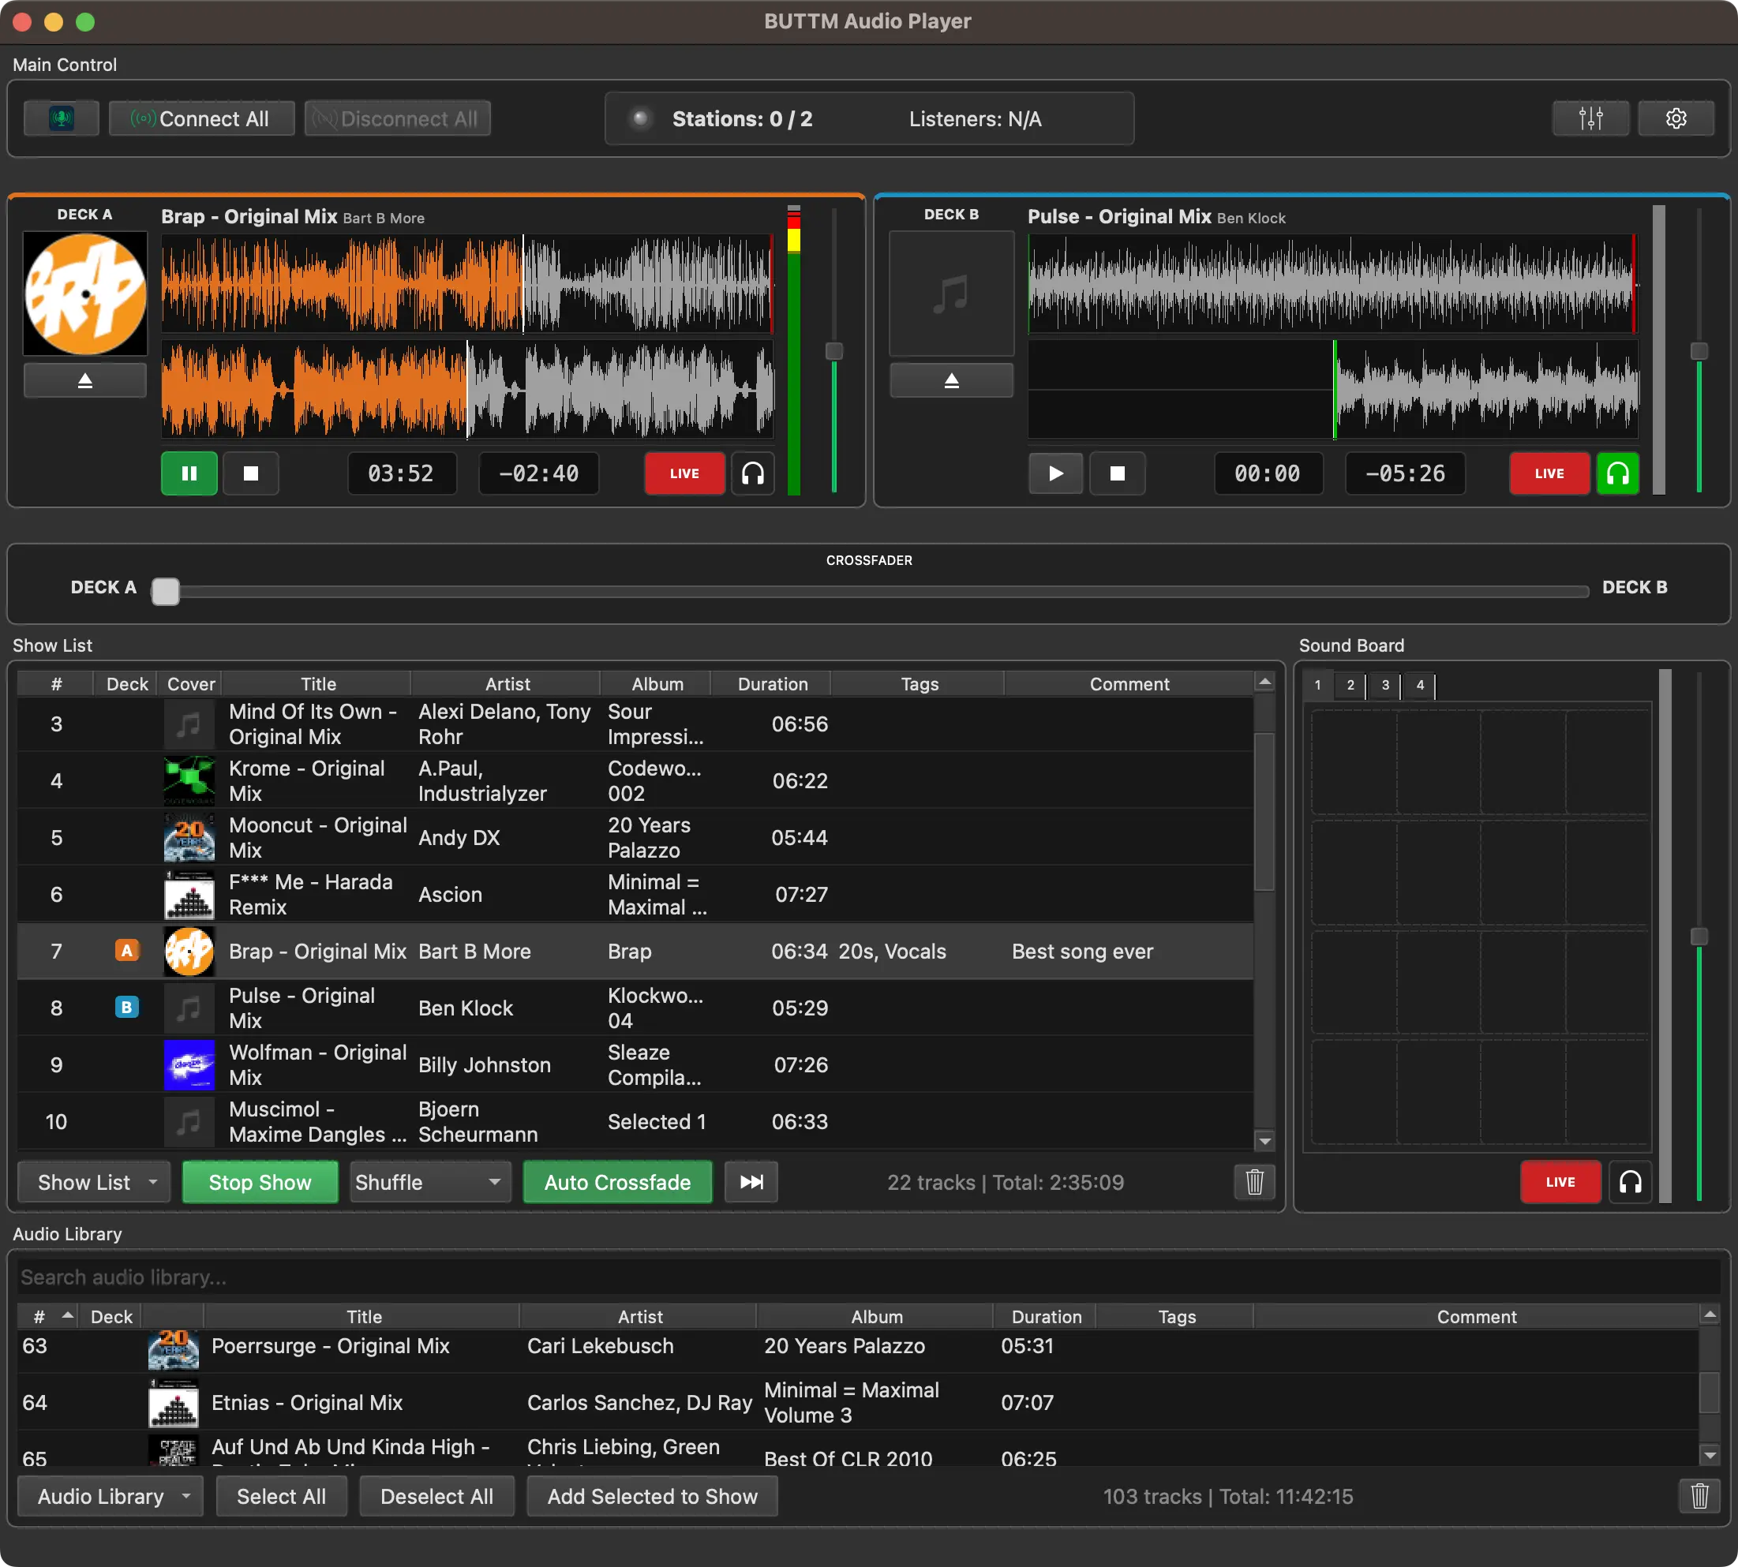Skip to next track in Show List
This screenshot has width=1738, height=1567.
pos(751,1182)
